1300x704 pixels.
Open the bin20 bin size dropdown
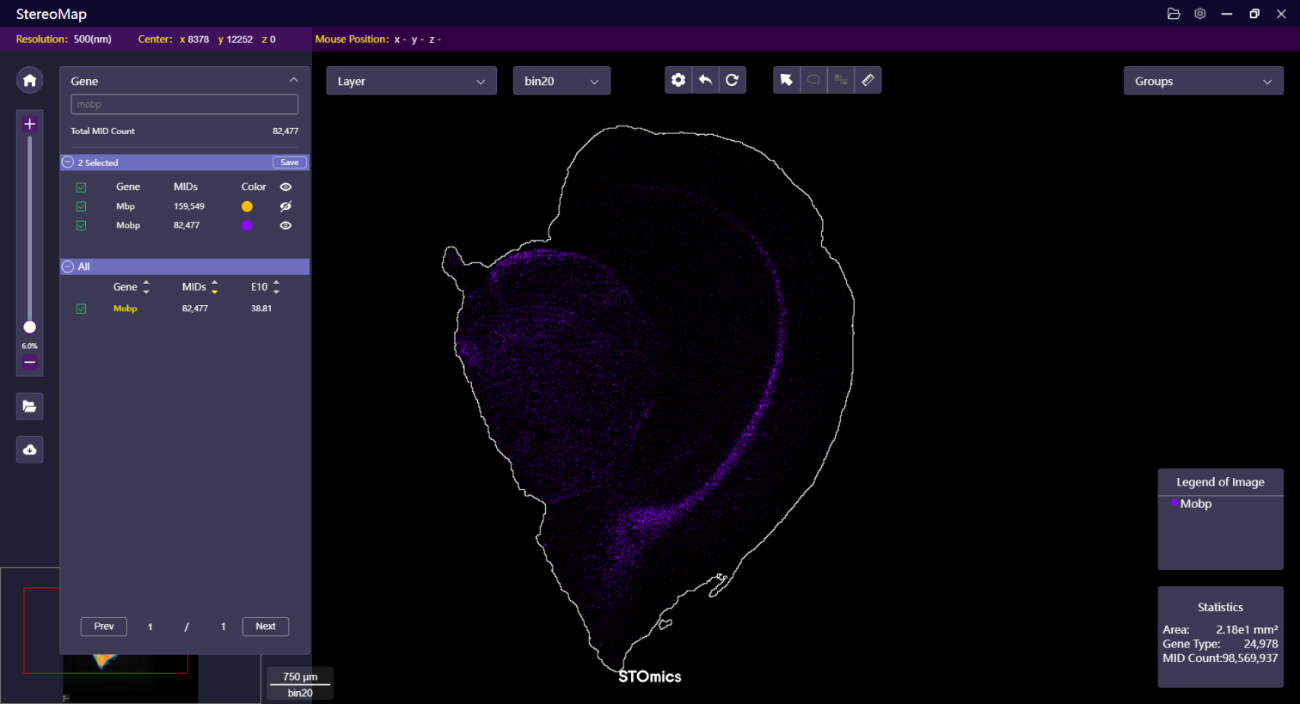tap(561, 81)
